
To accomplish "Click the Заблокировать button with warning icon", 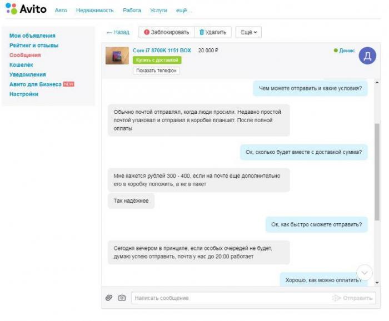I will [x=167, y=32].
